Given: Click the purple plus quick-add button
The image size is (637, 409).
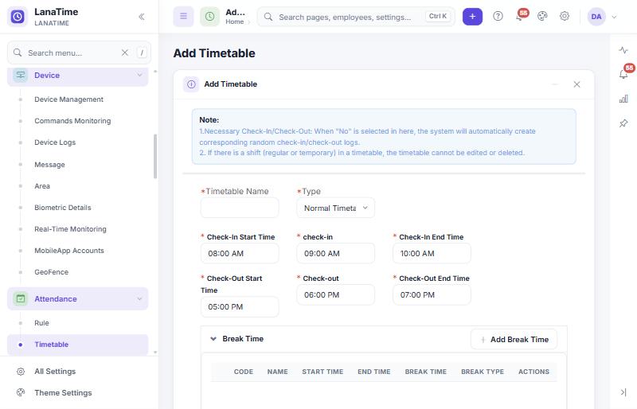Looking at the screenshot, I should pyautogui.click(x=472, y=17).
